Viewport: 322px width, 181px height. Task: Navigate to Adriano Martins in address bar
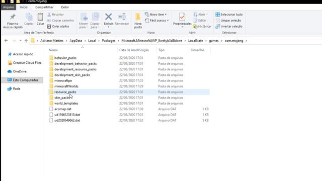52,41
